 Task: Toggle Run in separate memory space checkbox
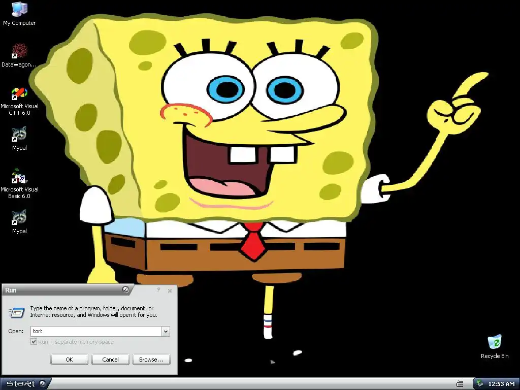click(34, 342)
